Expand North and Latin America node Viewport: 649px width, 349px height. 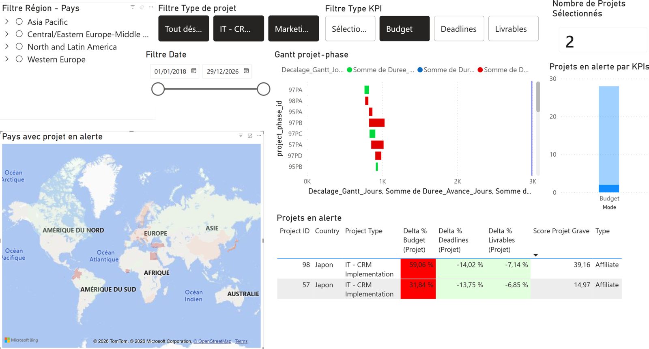pyautogui.click(x=6, y=47)
